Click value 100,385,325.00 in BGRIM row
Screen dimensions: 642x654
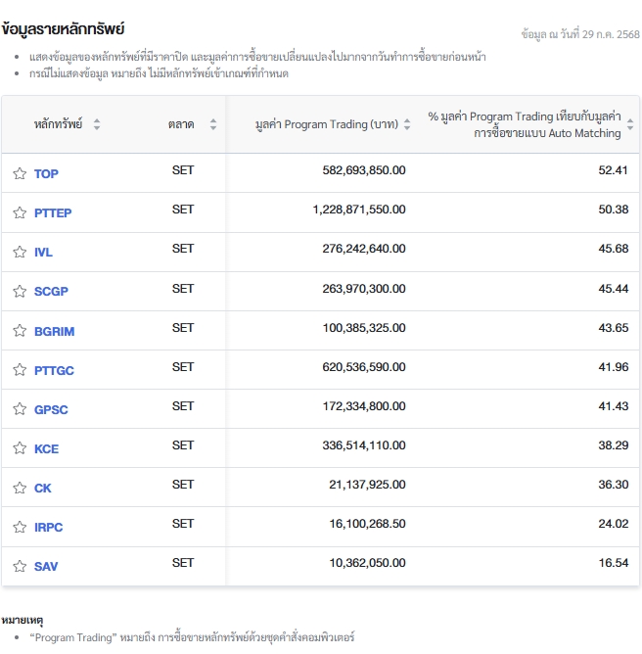tap(364, 328)
